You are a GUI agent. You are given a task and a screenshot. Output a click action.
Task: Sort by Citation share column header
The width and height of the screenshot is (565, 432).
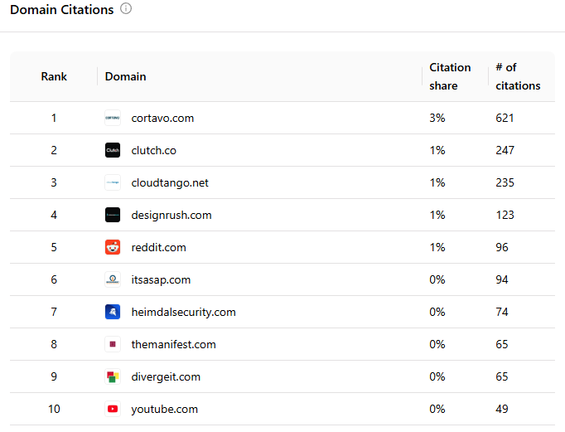[x=450, y=76]
